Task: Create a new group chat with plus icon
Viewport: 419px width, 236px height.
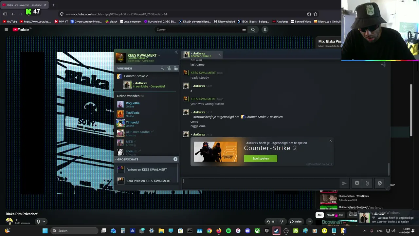Action: pos(175,159)
